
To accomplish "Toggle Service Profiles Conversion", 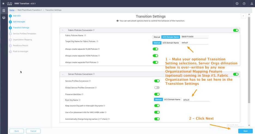I will click(x=157, y=81).
